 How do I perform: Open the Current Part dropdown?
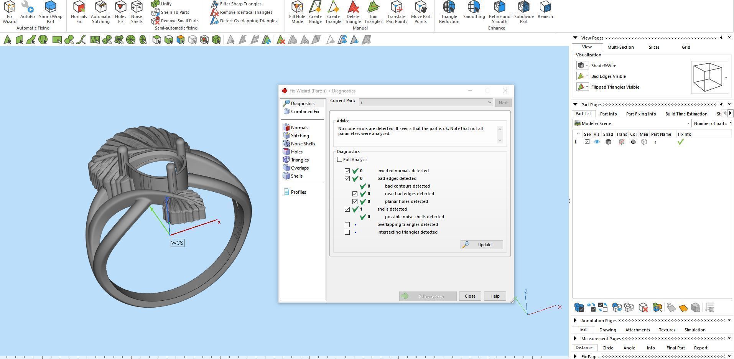(x=426, y=102)
